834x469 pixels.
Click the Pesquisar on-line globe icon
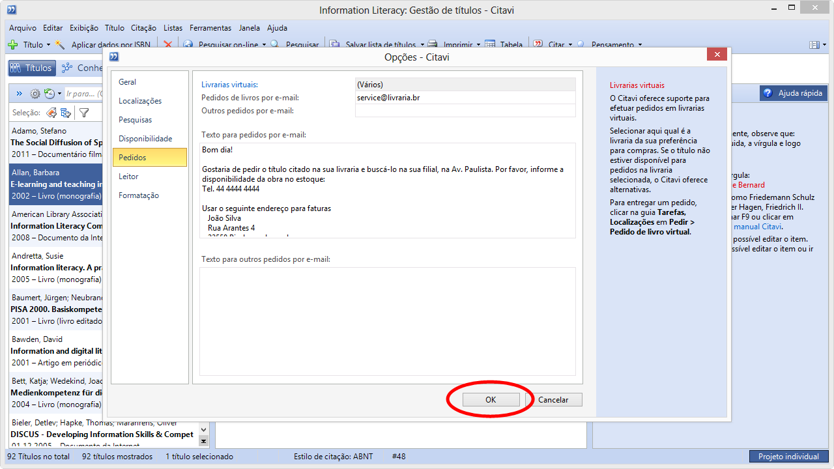(x=188, y=45)
